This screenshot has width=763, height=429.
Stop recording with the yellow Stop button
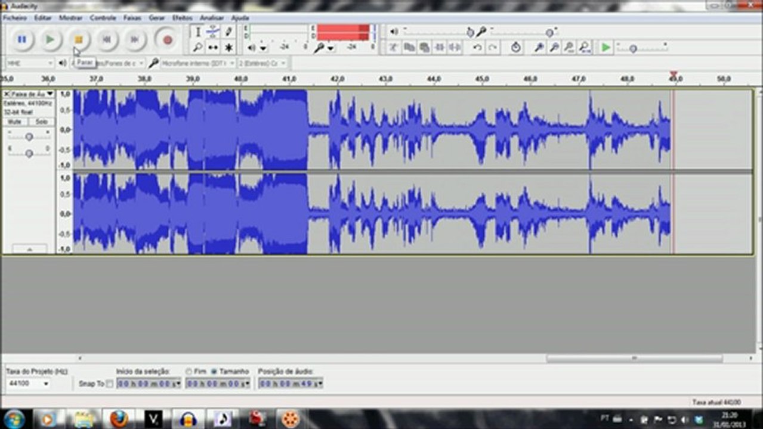pos(79,39)
